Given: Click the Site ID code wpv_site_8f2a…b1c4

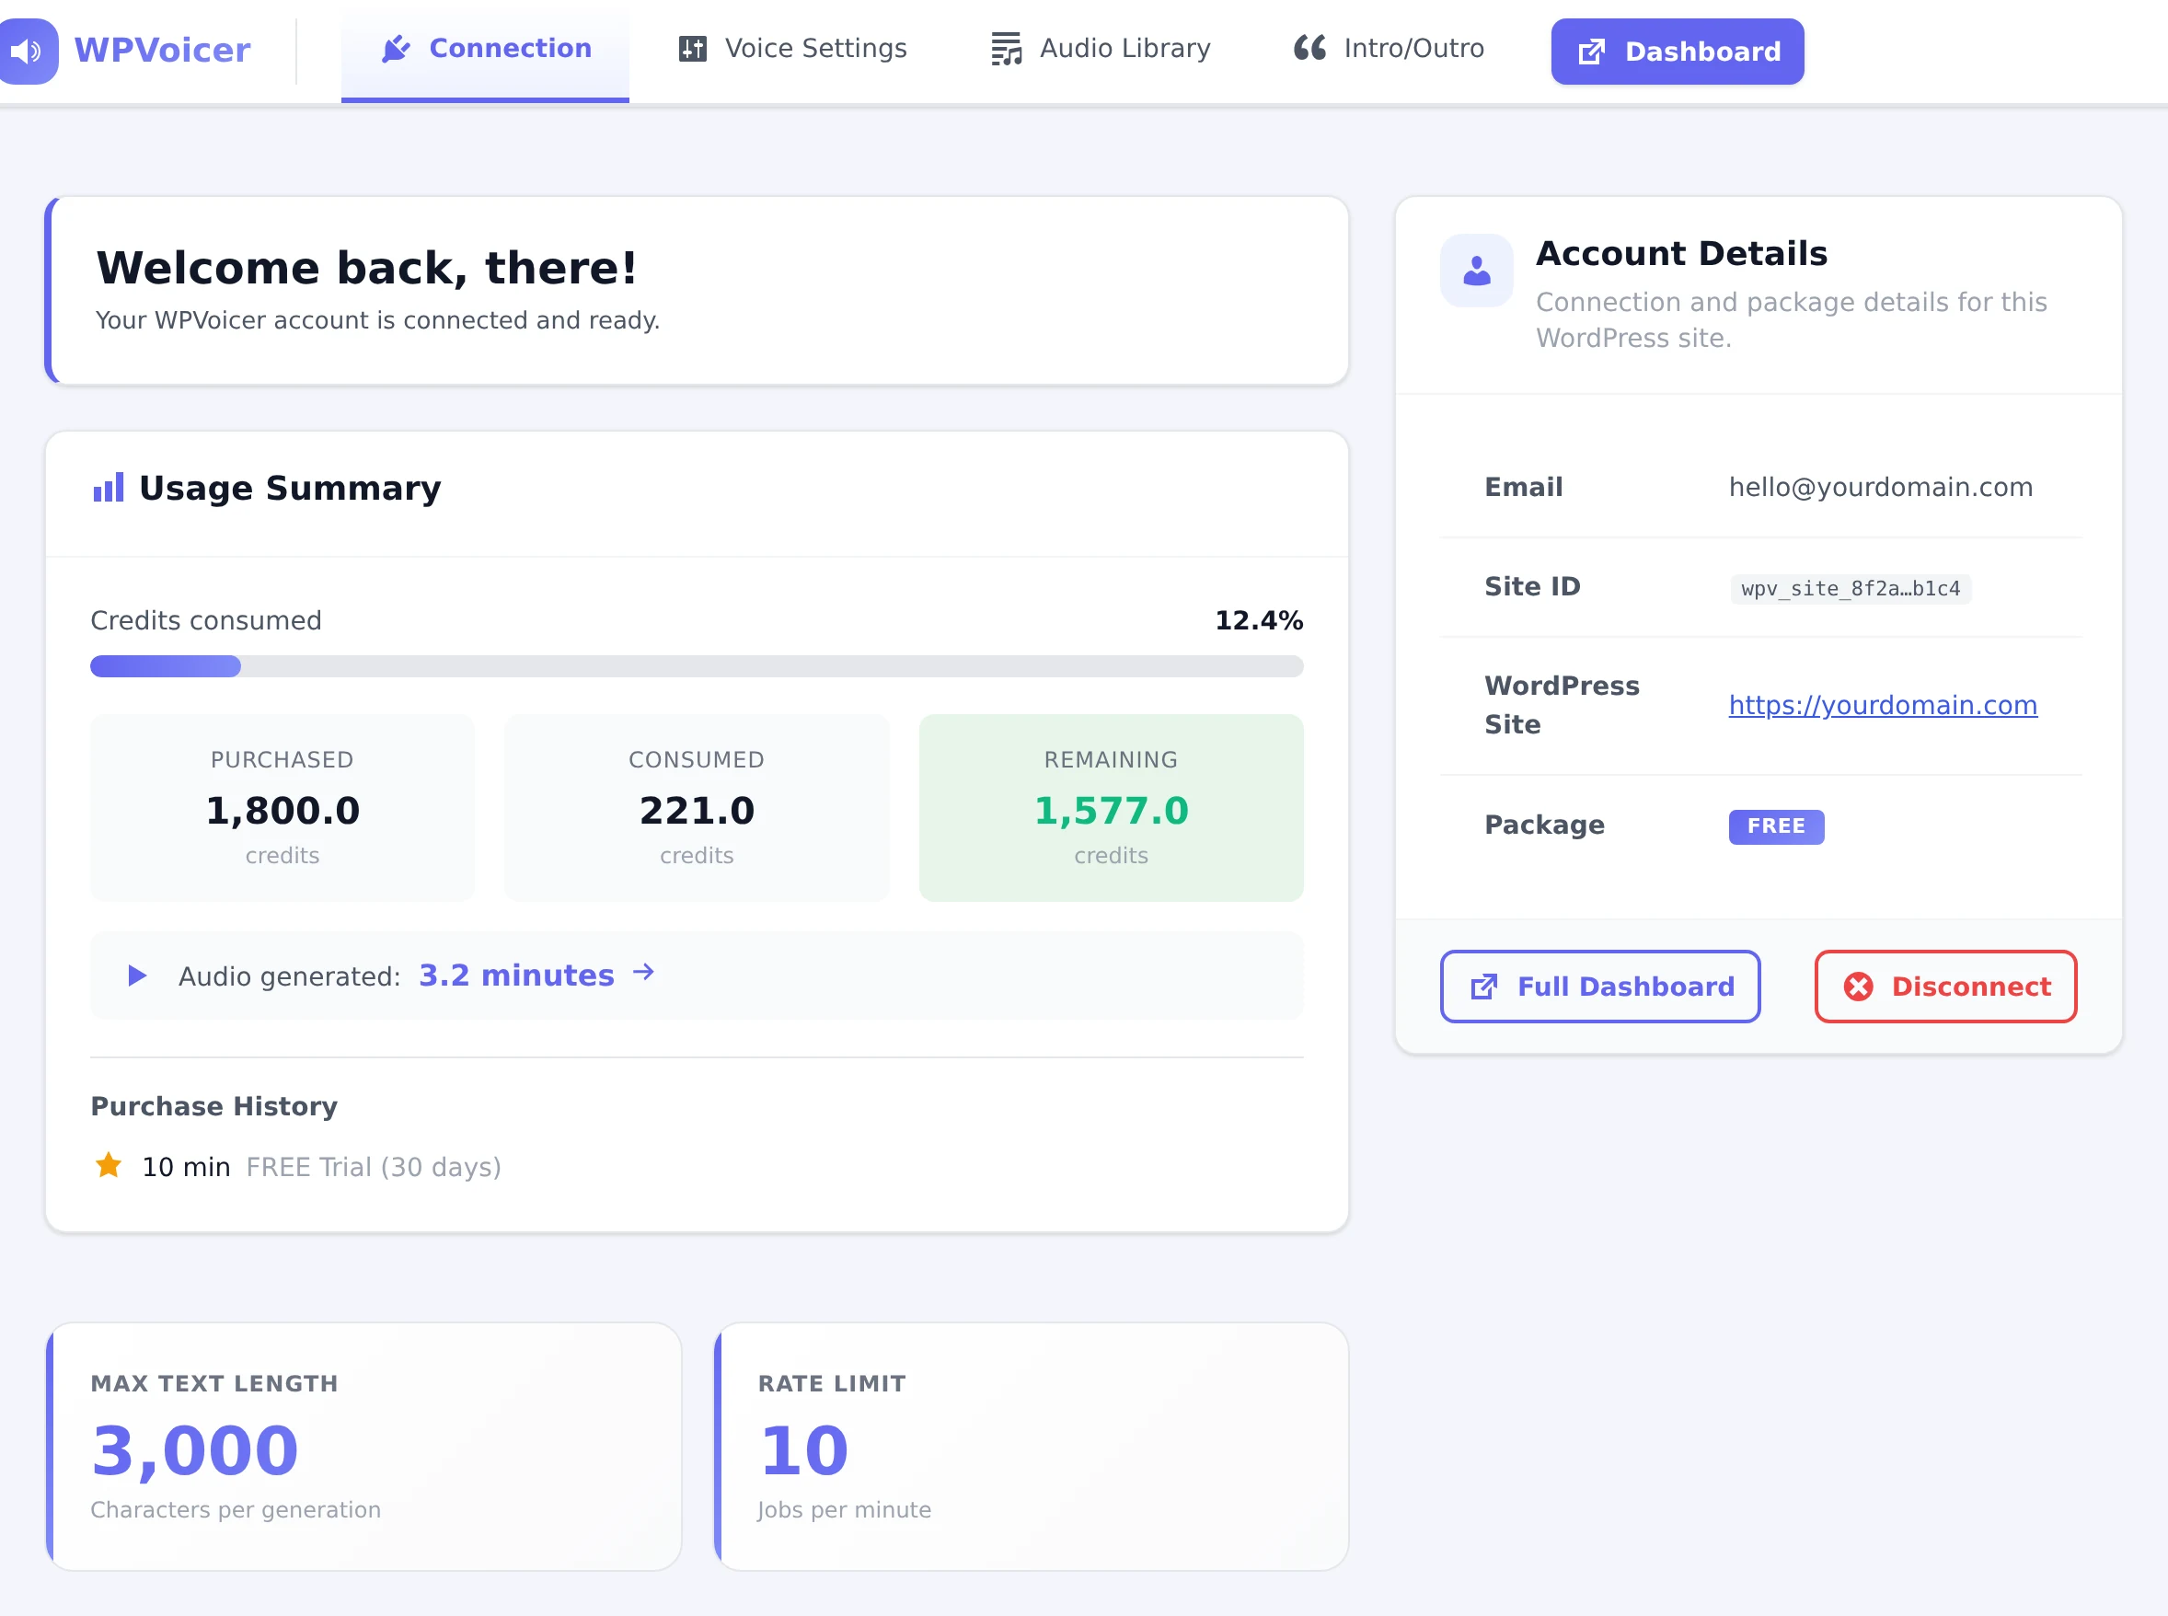Looking at the screenshot, I should click(1851, 589).
